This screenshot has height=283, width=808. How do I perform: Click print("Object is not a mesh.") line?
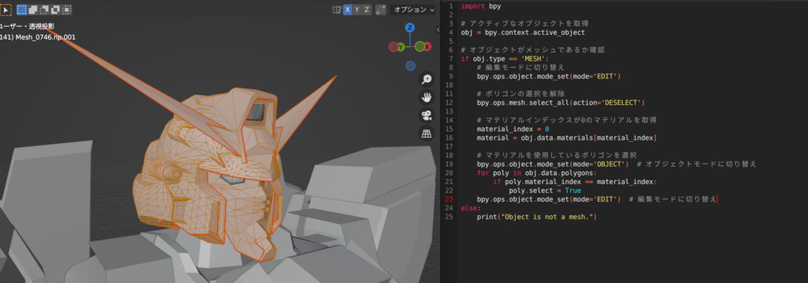coord(537,216)
